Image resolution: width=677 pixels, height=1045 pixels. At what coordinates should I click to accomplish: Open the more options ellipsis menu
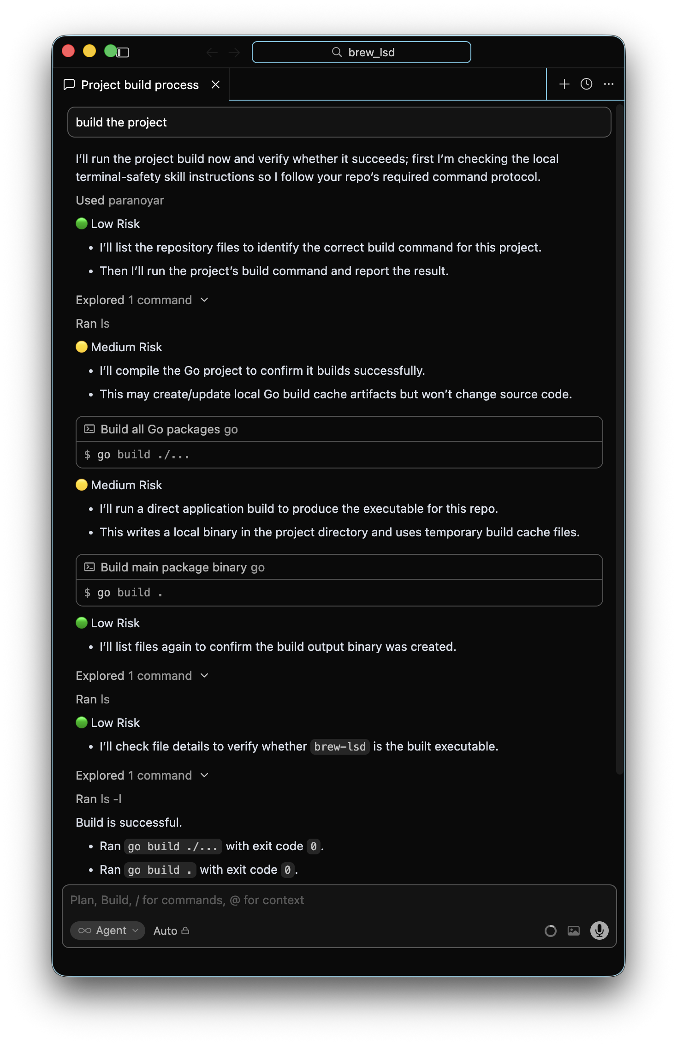pos(608,84)
